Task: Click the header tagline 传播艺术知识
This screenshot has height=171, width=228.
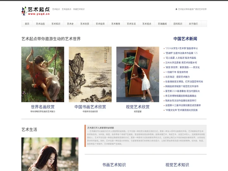Action: coord(79,9)
